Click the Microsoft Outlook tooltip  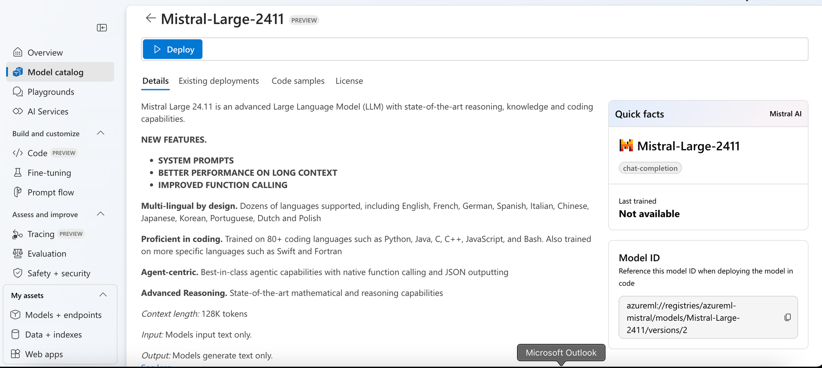point(561,353)
